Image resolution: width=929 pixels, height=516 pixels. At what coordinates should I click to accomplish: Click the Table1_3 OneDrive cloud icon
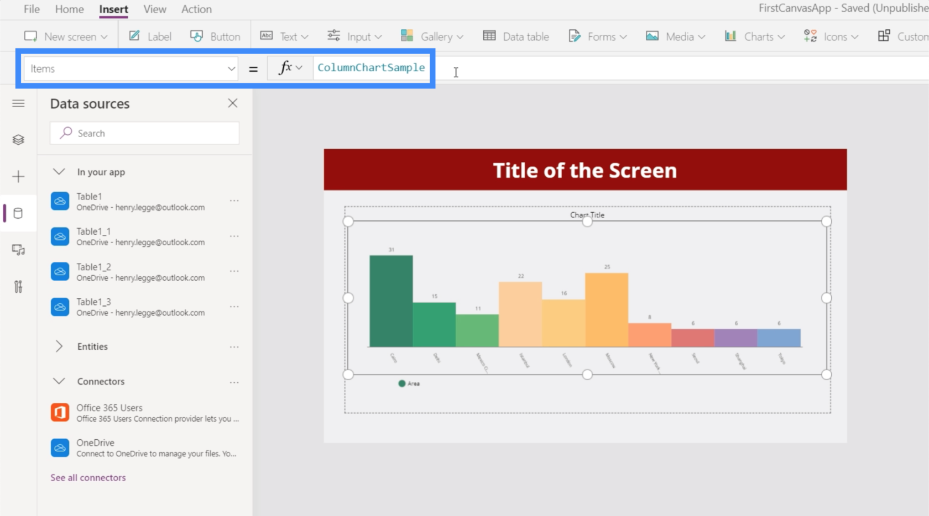click(x=60, y=307)
